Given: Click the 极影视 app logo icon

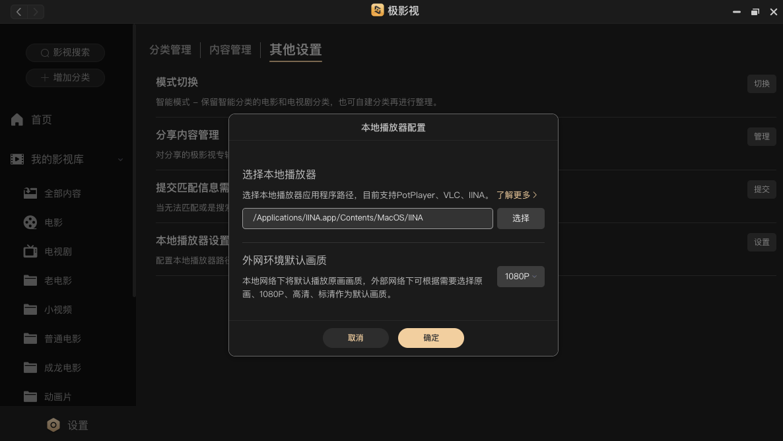Looking at the screenshot, I should coord(378,10).
